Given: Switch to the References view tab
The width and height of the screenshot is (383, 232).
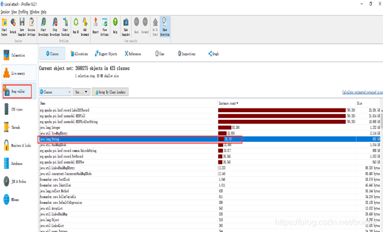Looking at the screenshot, I should click(x=133, y=53).
